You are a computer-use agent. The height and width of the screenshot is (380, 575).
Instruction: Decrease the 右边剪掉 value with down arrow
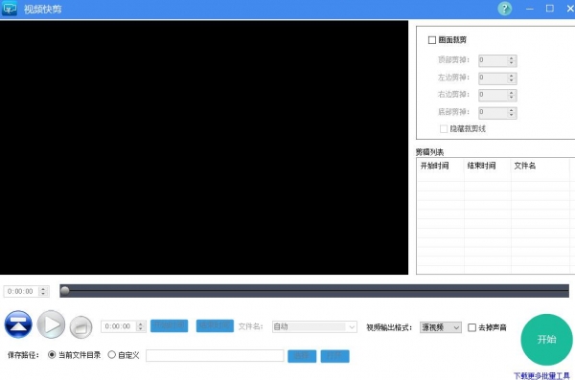pyautogui.click(x=512, y=98)
